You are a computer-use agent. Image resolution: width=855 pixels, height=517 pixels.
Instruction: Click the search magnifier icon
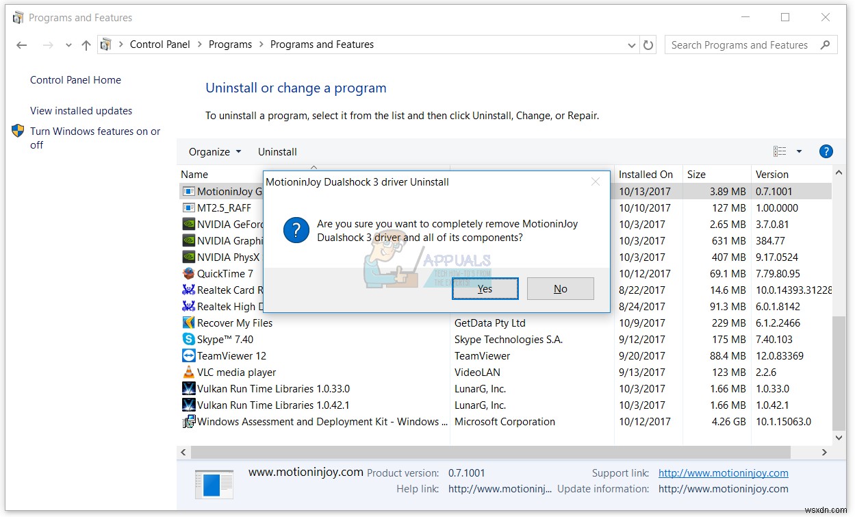click(x=826, y=45)
